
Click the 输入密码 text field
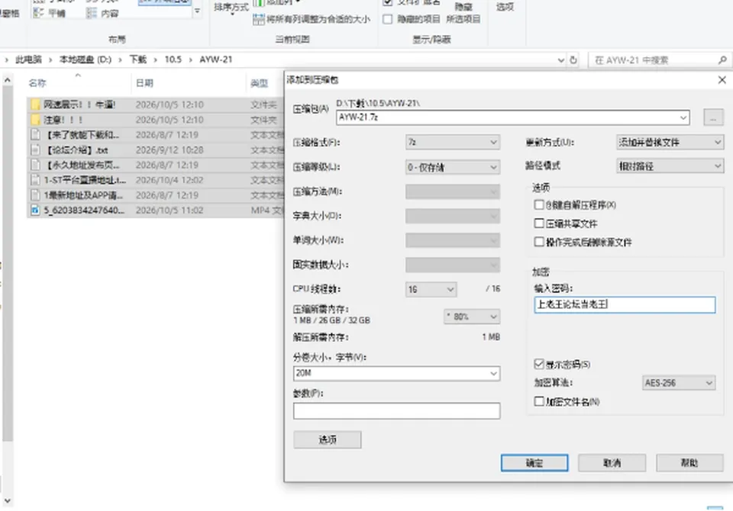625,304
